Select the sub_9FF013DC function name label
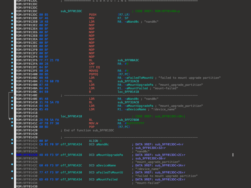 71,11
